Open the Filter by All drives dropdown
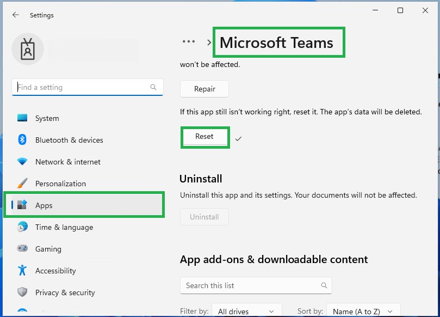This screenshot has width=440, height=317. (x=247, y=311)
